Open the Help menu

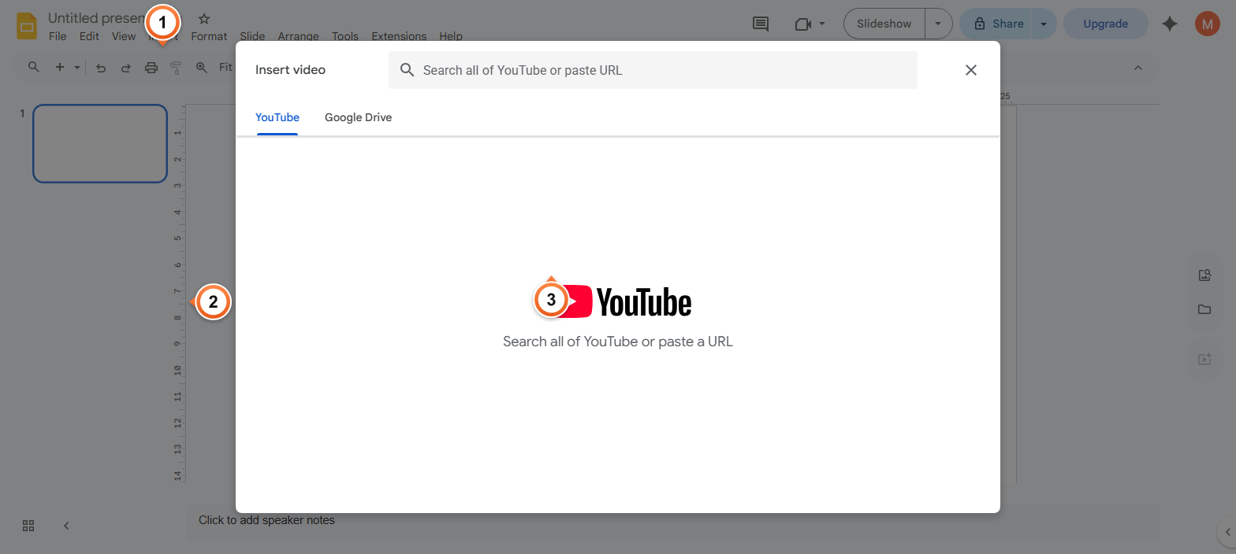click(451, 36)
